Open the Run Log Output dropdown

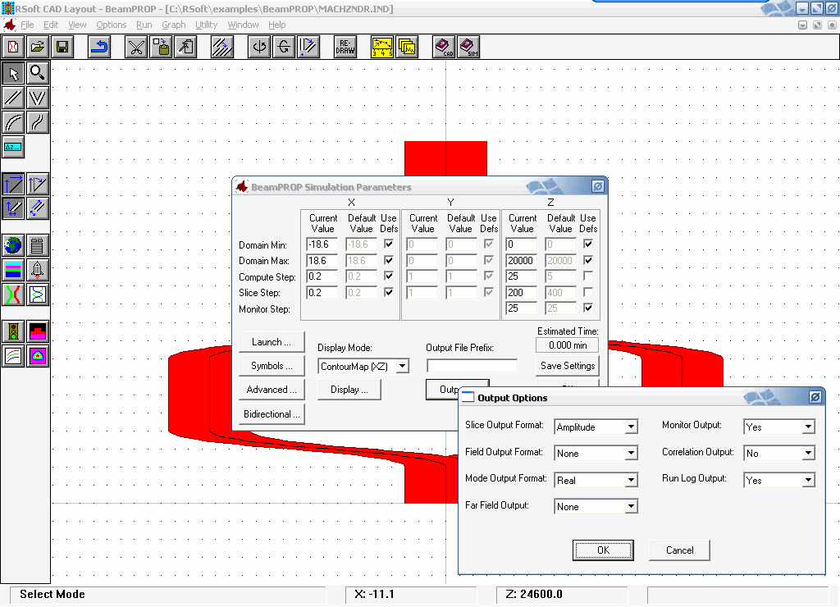tap(808, 480)
